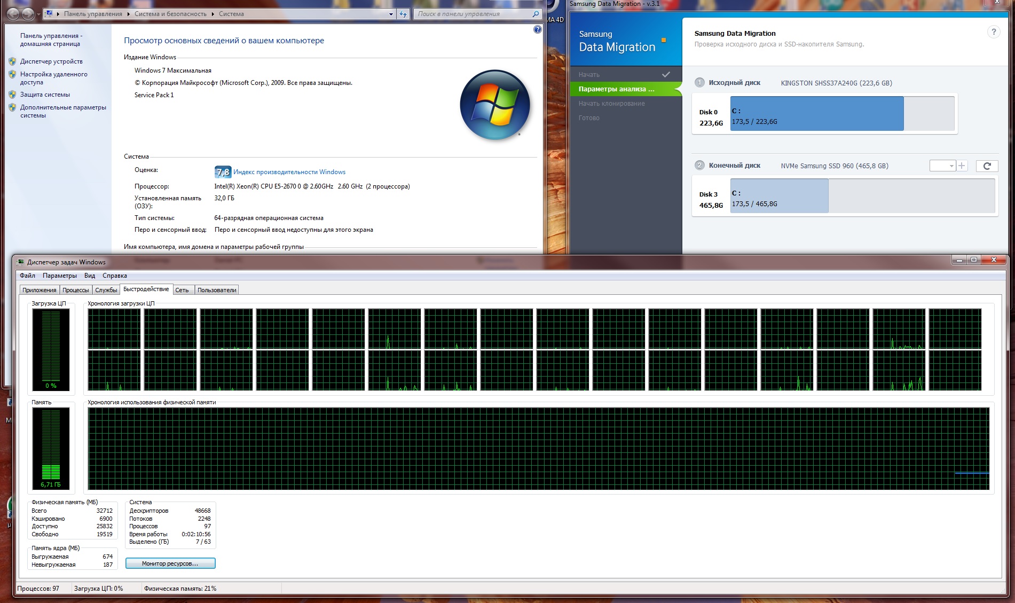Open Настройка удаленного доступа link
This screenshot has height=603, width=1015.
pos(54,78)
